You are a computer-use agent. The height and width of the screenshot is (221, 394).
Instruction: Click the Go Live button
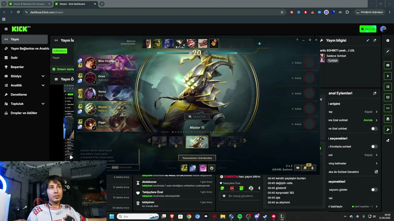[x=368, y=29]
